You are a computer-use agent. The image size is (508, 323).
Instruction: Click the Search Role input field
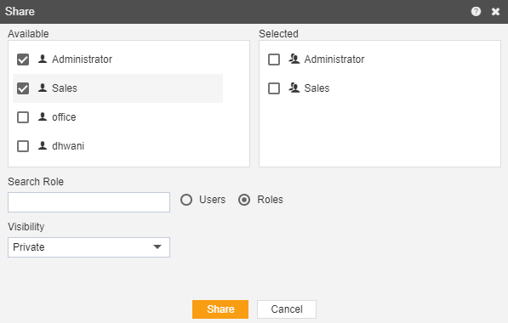(x=88, y=202)
